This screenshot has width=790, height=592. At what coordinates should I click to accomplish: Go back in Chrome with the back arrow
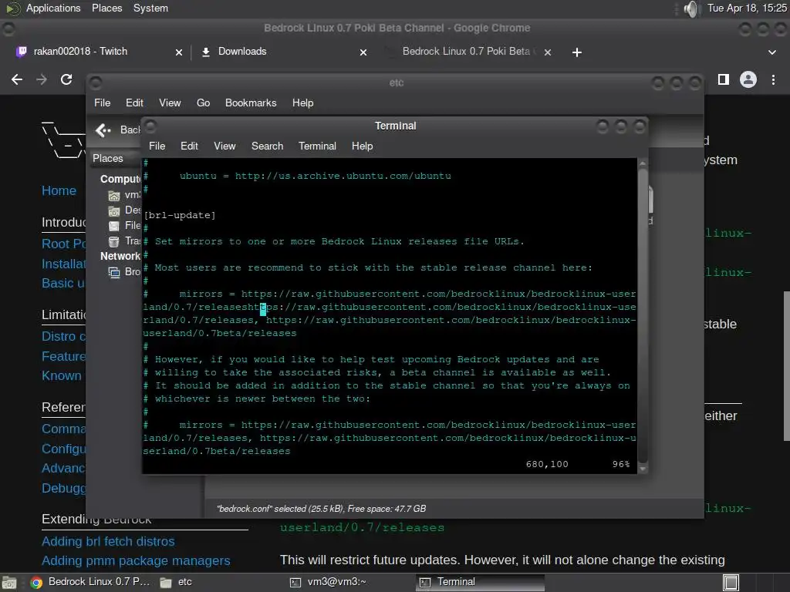[17, 79]
